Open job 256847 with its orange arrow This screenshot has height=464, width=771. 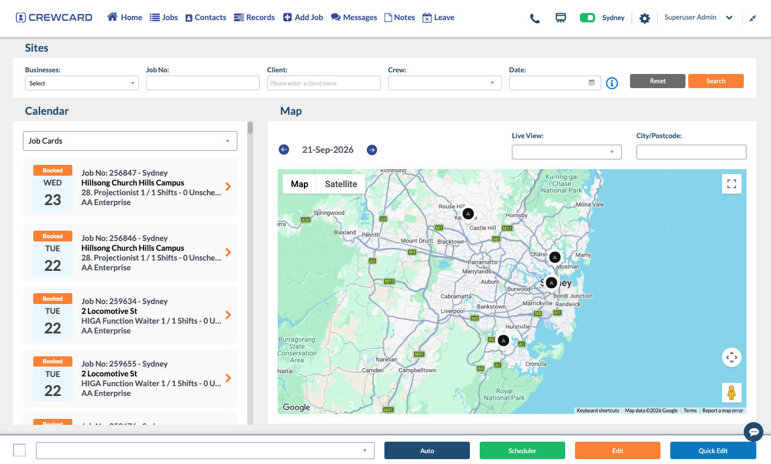pyautogui.click(x=228, y=187)
